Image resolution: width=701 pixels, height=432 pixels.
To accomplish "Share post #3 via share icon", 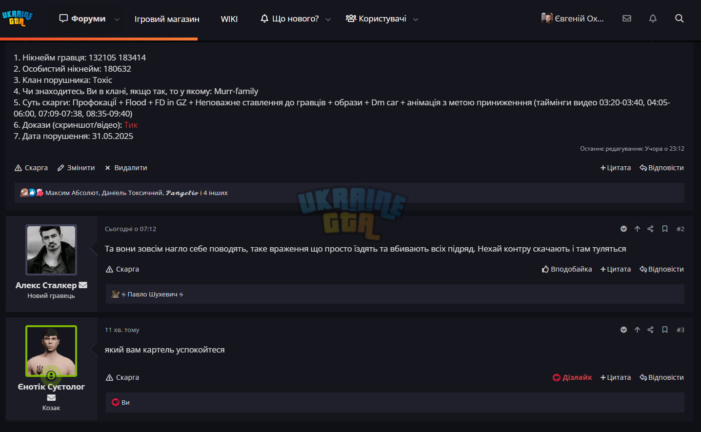I will point(650,330).
